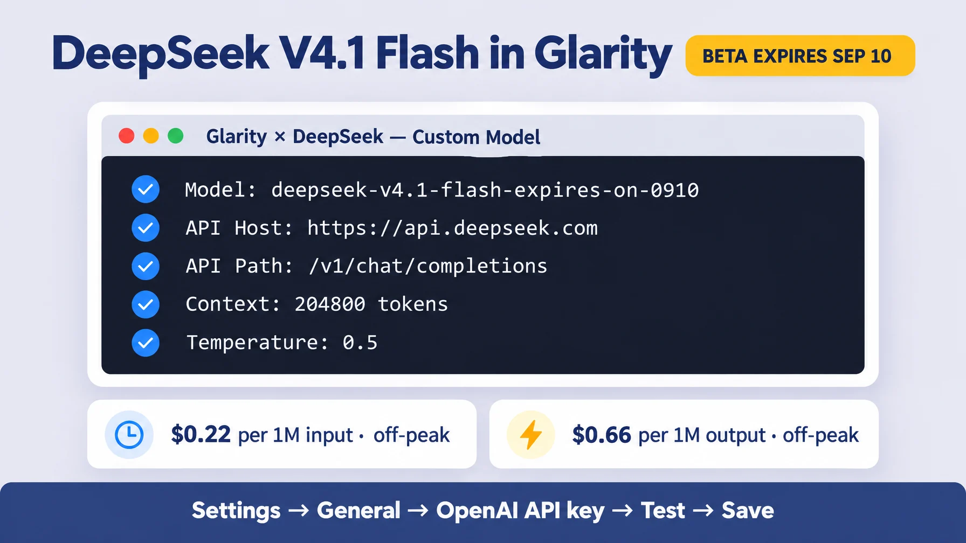This screenshot has height=543, width=966.
Task: Click the checkmark icon next to Context
Action: click(x=146, y=304)
